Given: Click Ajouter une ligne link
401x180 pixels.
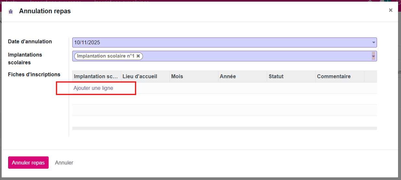Looking at the screenshot, I should point(93,88).
